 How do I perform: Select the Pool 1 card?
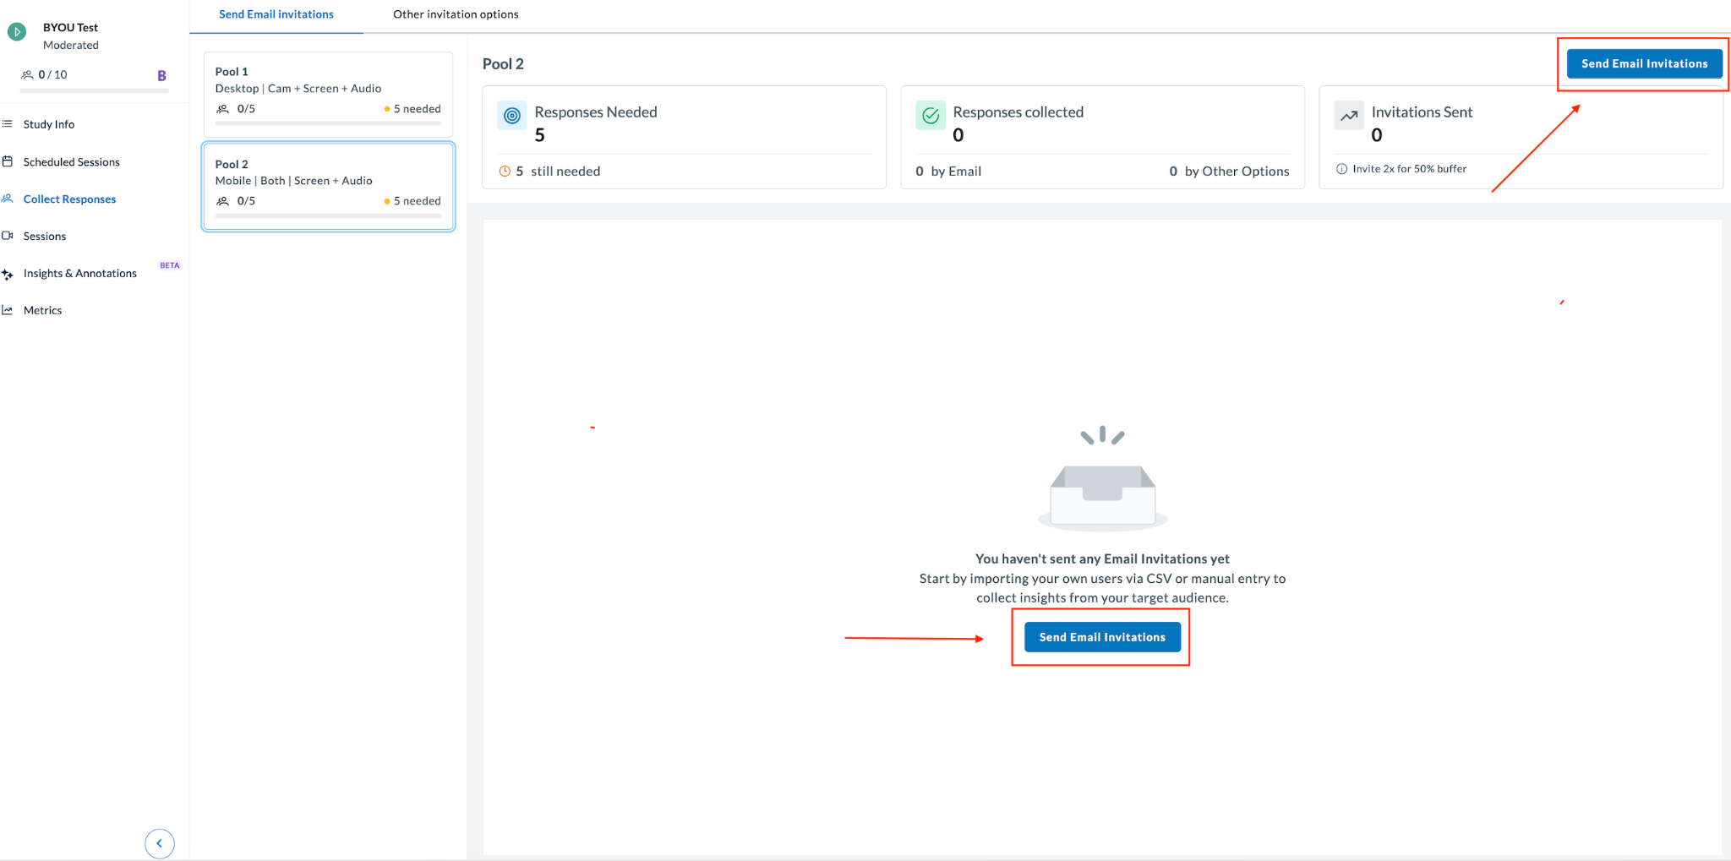tap(328, 95)
